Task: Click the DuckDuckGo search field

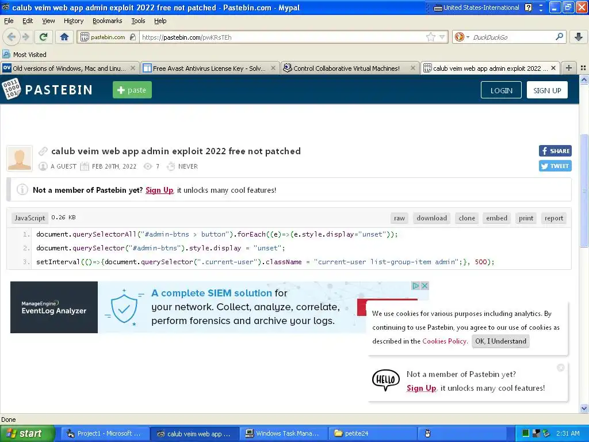Action: click(x=512, y=37)
